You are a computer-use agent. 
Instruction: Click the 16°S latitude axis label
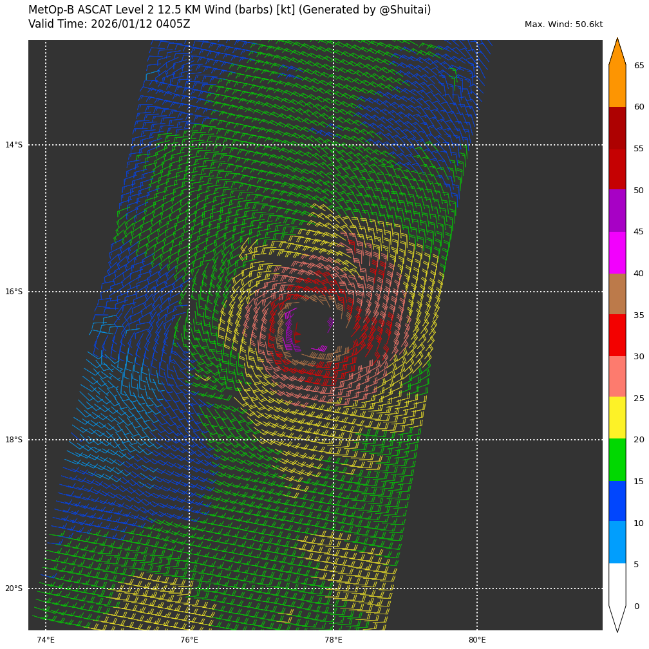point(14,292)
